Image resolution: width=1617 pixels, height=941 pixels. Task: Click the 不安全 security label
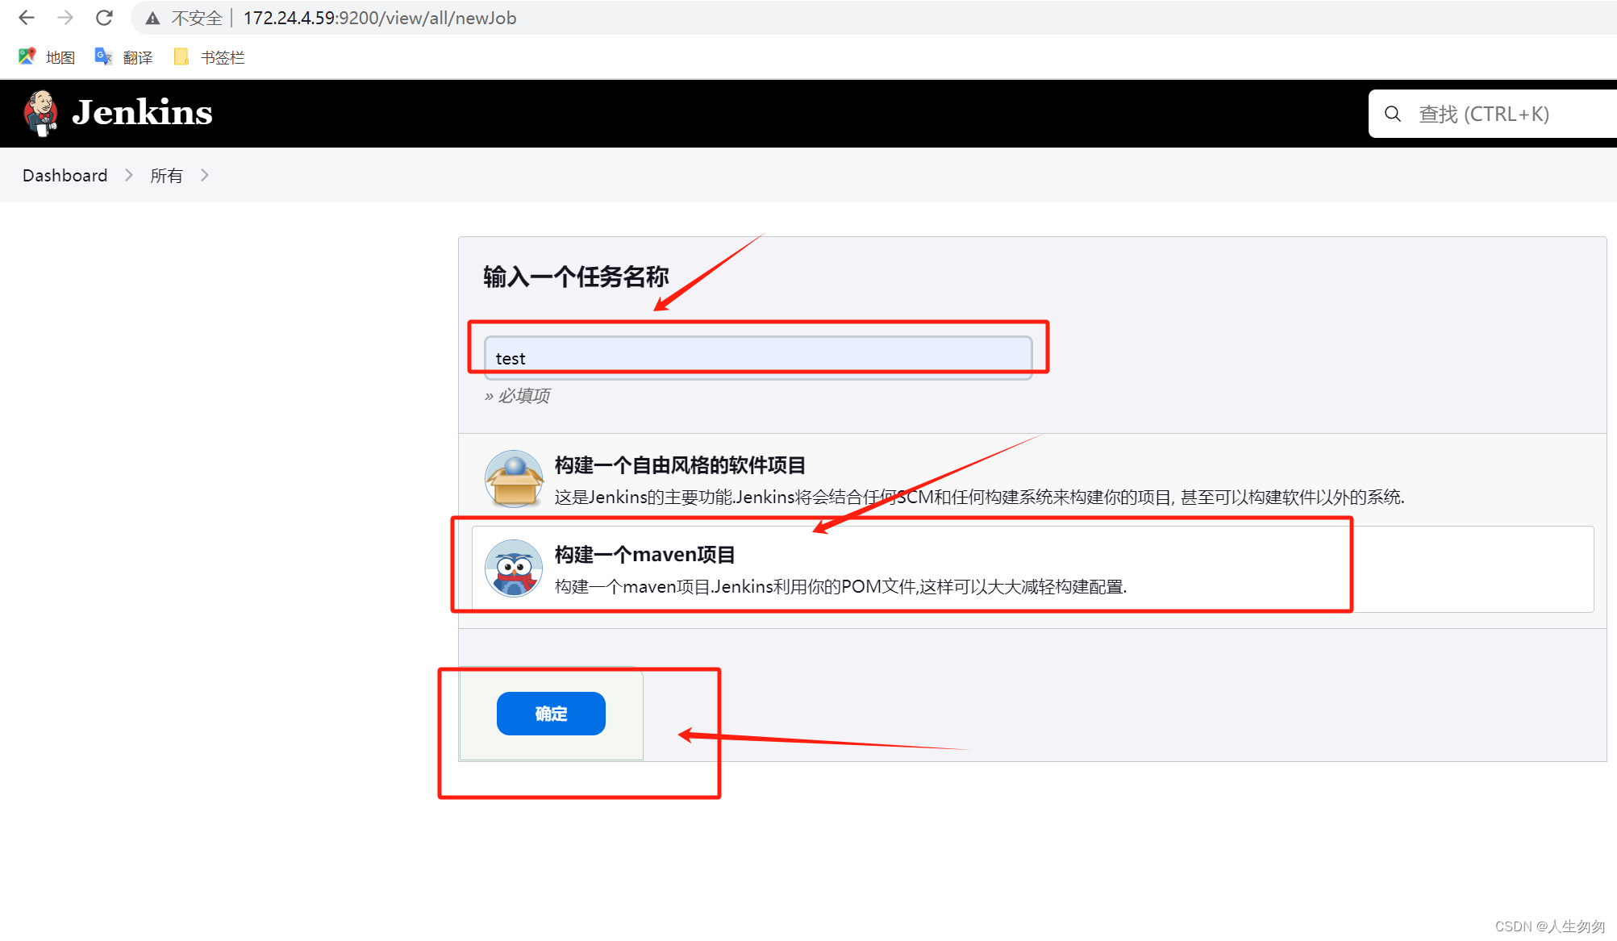197,18
